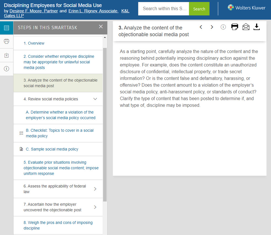Click the info circle icon in content header
271x235 pixels.
click(223, 27)
